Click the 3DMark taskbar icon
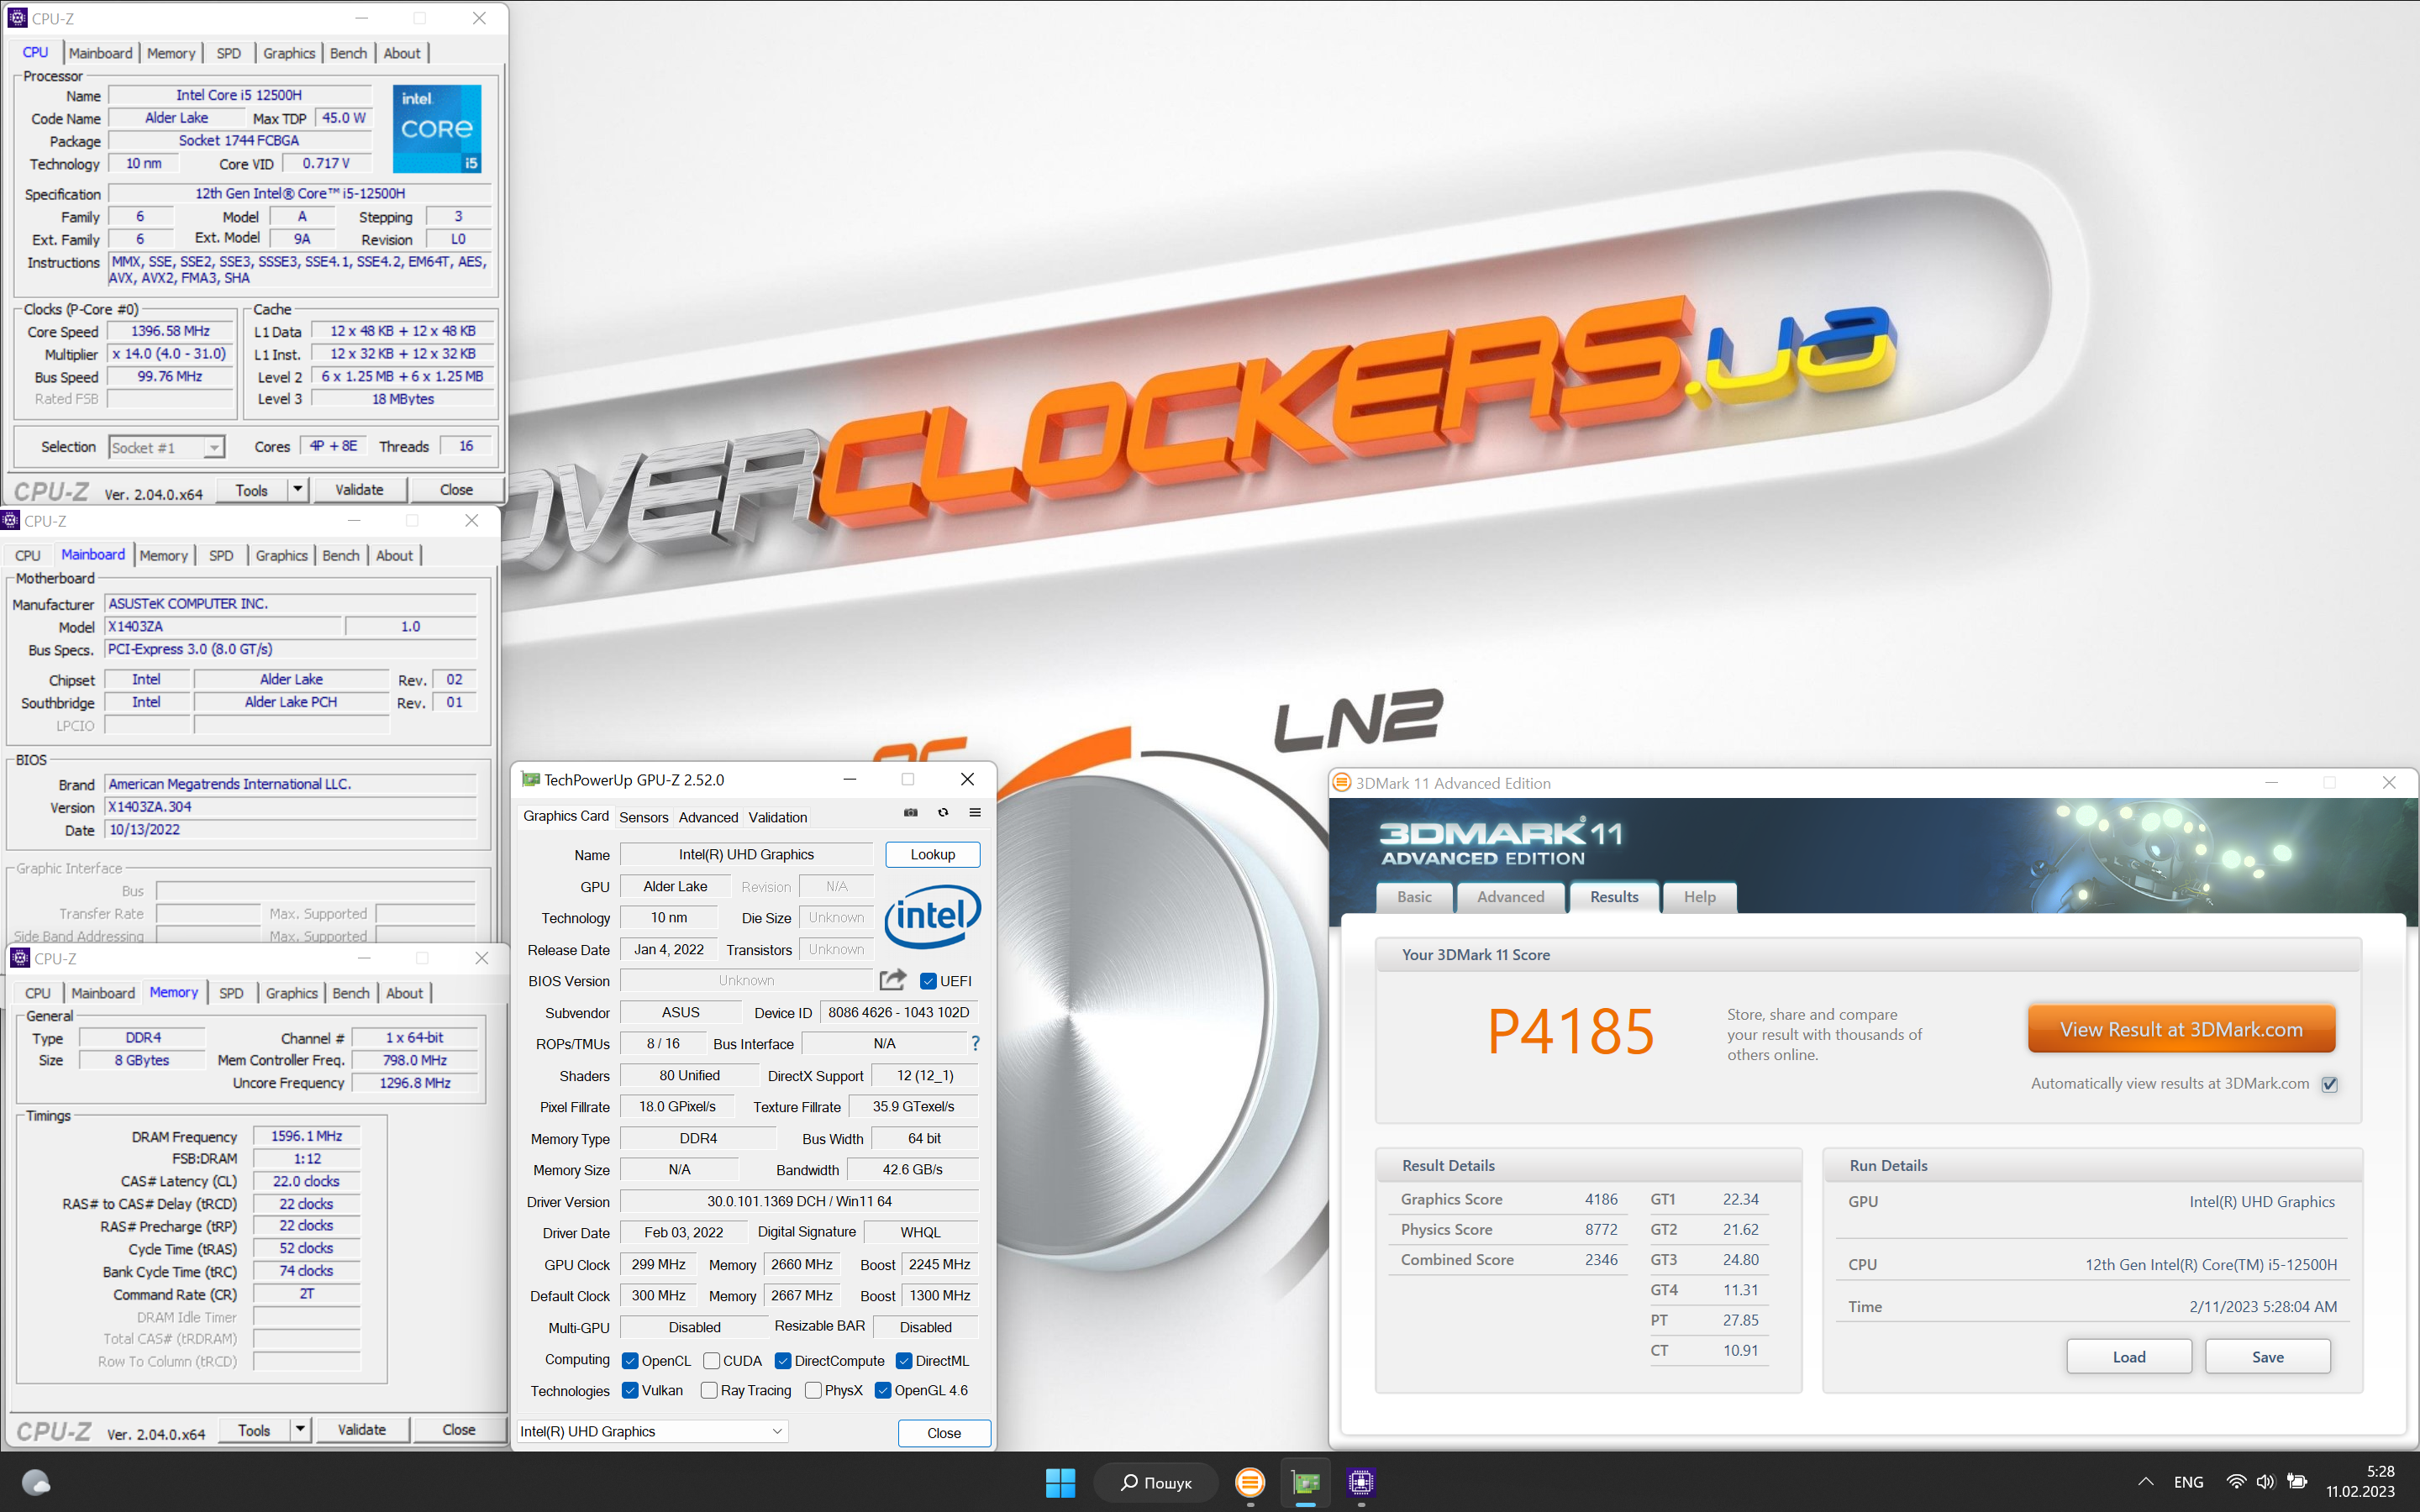 pyautogui.click(x=1250, y=1482)
